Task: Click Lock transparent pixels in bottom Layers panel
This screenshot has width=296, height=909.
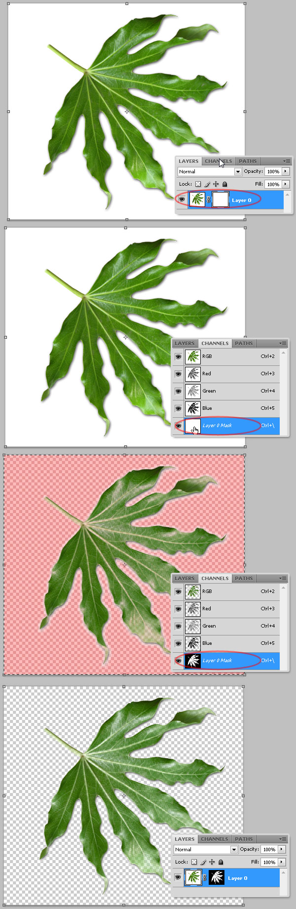Action: 194,862
